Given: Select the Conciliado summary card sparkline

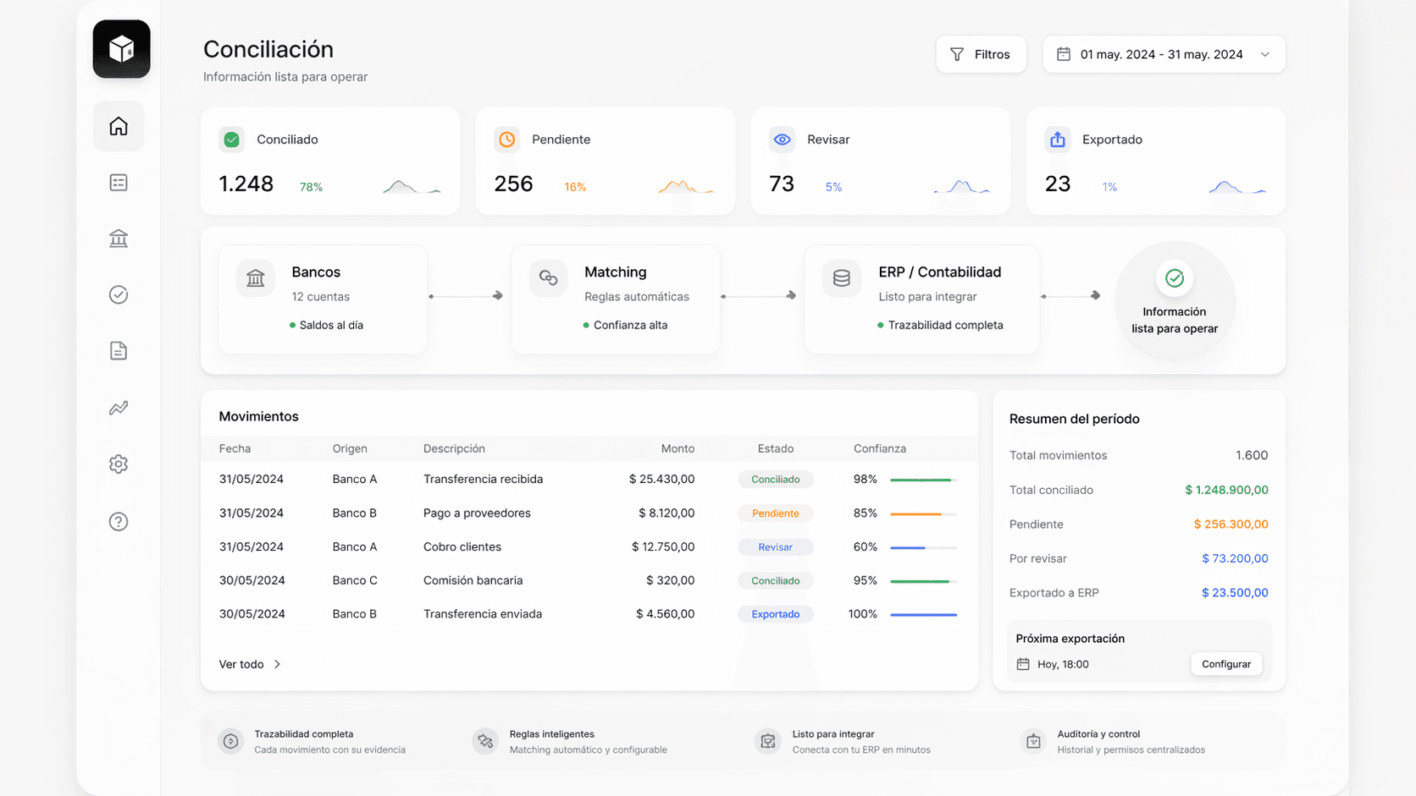Looking at the screenshot, I should click(x=412, y=186).
